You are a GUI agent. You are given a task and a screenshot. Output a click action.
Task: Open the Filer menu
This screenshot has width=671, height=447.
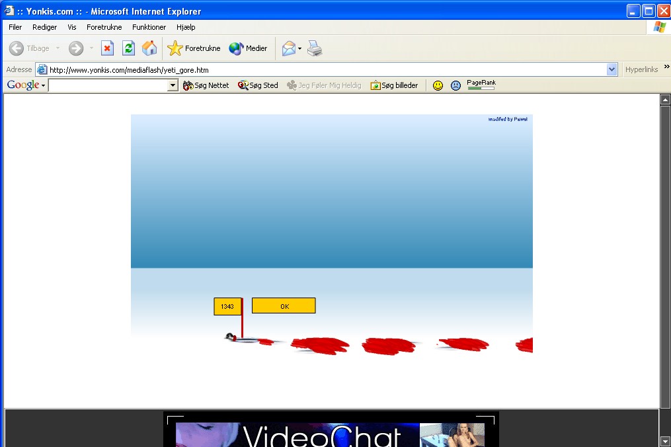click(15, 27)
